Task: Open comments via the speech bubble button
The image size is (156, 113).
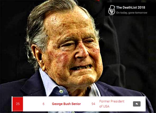Action: tap(137, 104)
